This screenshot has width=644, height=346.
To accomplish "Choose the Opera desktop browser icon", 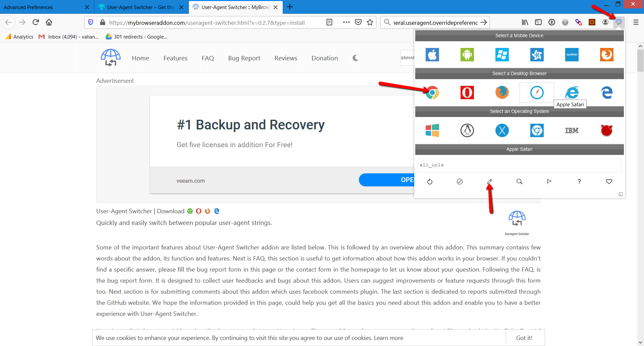I will pos(467,93).
